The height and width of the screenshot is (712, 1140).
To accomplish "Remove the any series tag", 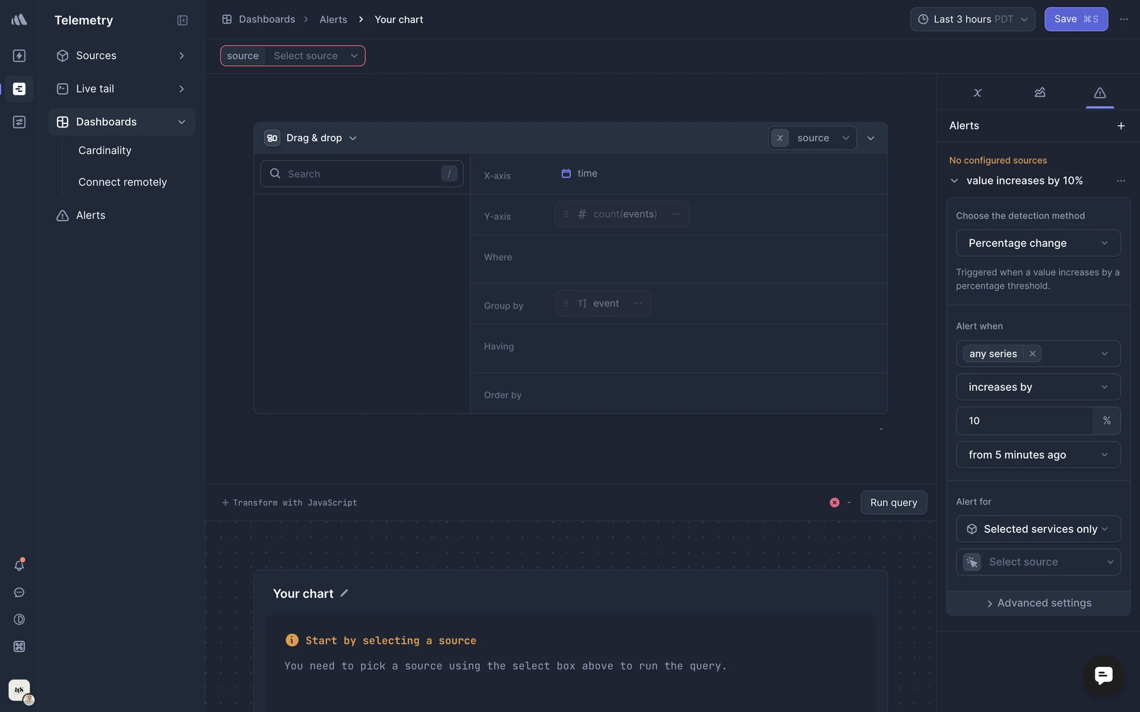I will 1033,354.
